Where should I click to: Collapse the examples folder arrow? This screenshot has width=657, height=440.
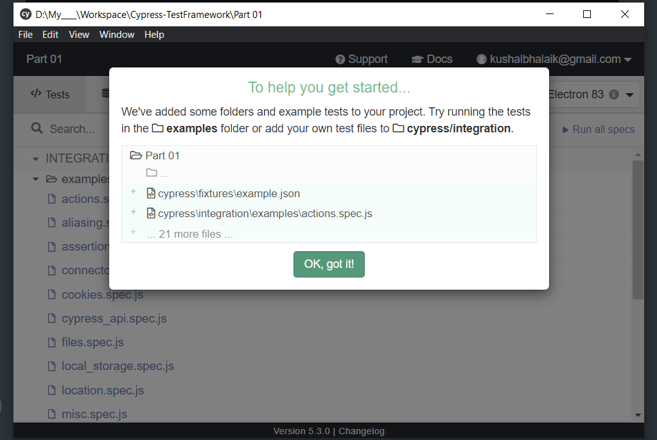pyautogui.click(x=35, y=179)
